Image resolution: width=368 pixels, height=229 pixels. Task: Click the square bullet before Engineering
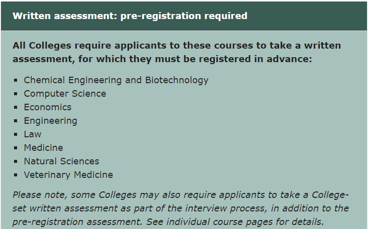[x=16, y=121]
